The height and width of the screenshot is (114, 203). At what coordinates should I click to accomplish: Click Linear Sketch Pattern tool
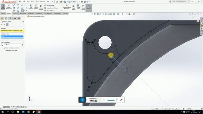(51, 8)
